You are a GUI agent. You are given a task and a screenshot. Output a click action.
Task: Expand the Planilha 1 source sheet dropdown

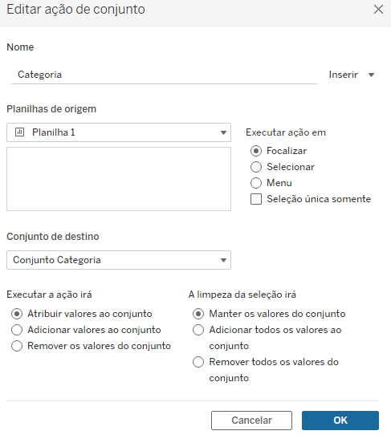tap(223, 132)
